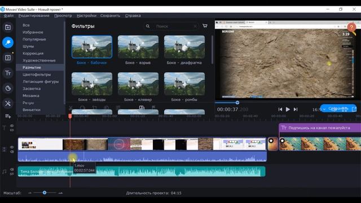Viewport: 361px width, 203px height.
Task: Mute the video track audio
Action: pos(12,152)
